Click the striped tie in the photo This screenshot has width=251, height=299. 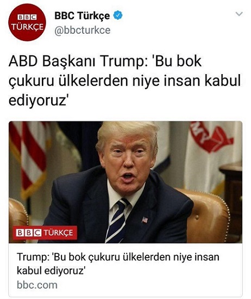pyautogui.click(x=117, y=221)
